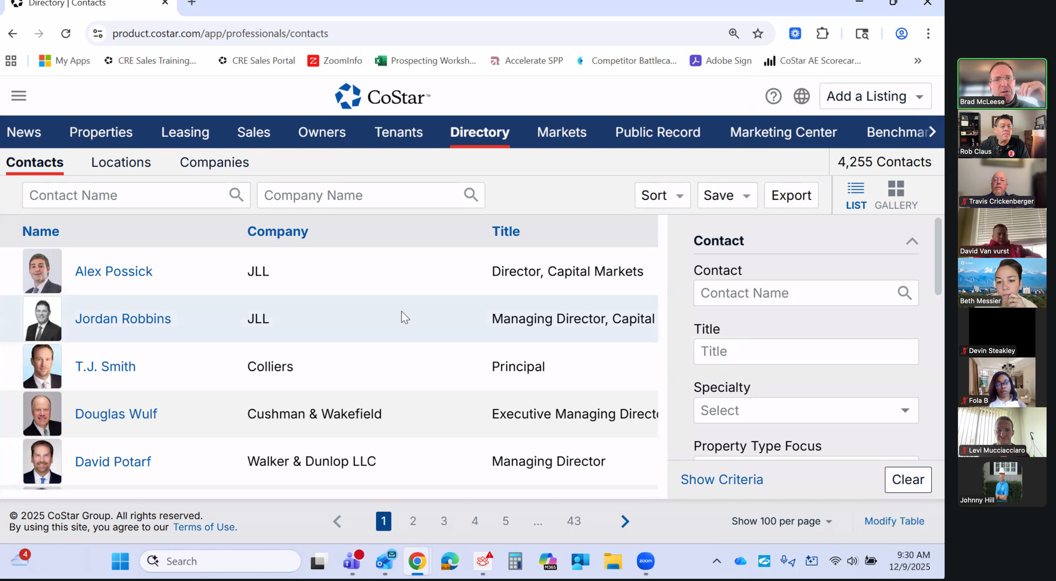Click the Company Name search magnifier icon
The height and width of the screenshot is (581, 1056).
tap(471, 195)
